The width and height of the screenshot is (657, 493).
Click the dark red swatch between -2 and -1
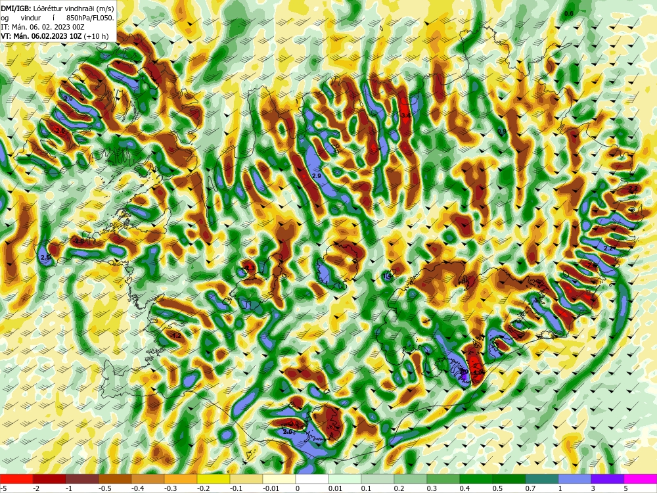(x=49, y=479)
